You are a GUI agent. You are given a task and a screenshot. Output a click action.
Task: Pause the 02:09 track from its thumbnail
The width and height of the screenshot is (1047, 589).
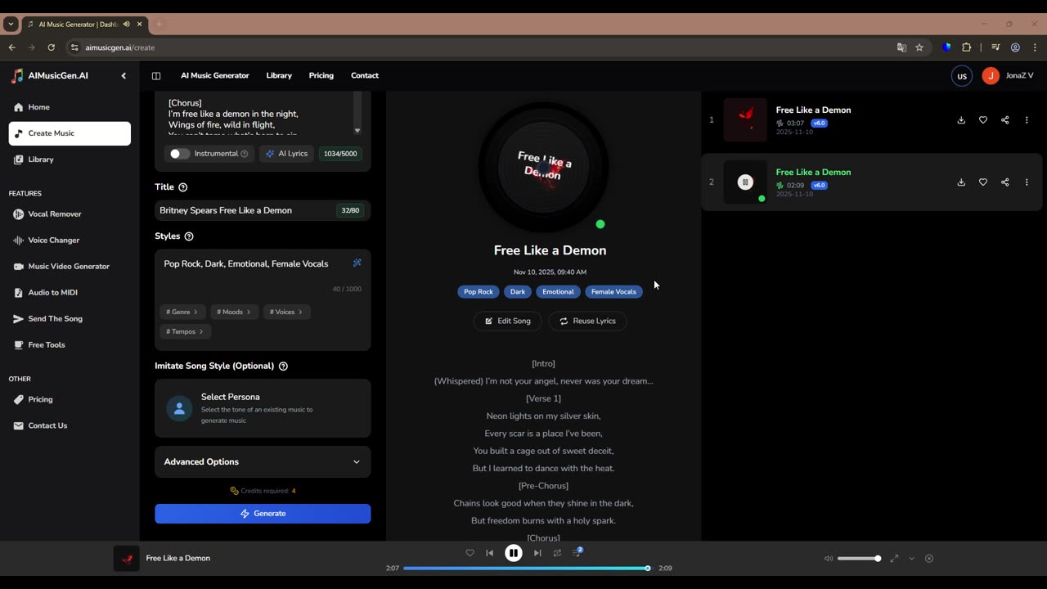745,182
